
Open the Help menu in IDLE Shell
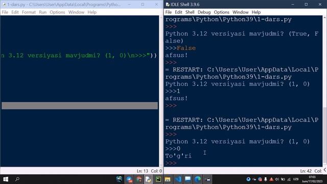click(x=256, y=12)
